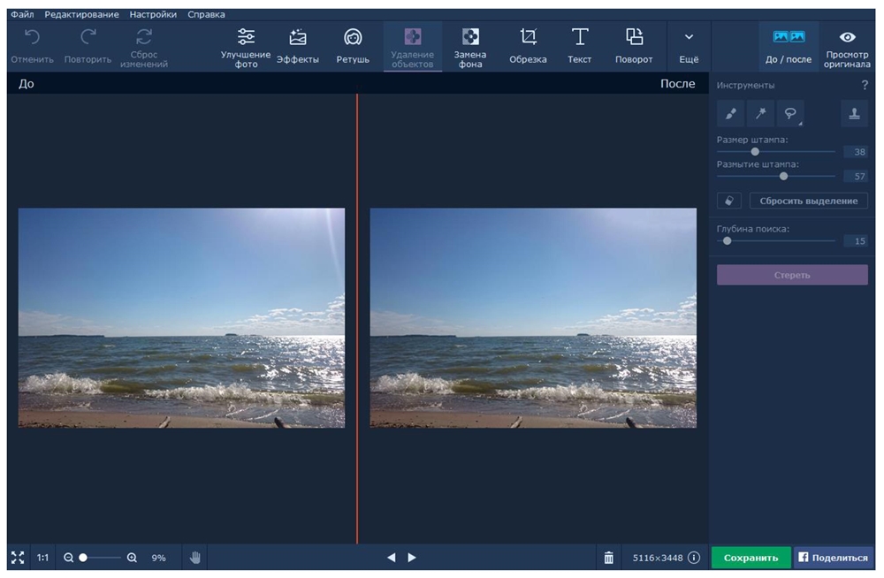Open Улучшение фото tools
Viewport: 884px width, 578px height.
pyautogui.click(x=246, y=49)
